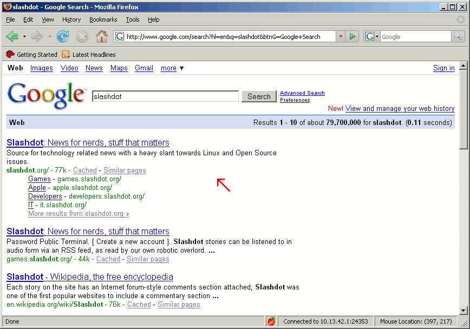Click the green Back arrow button
The image size is (470, 329).
point(12,37)
